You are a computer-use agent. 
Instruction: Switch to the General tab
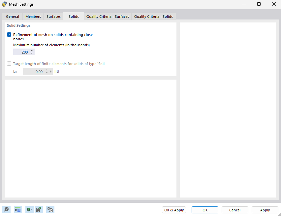tap(12, 16)
